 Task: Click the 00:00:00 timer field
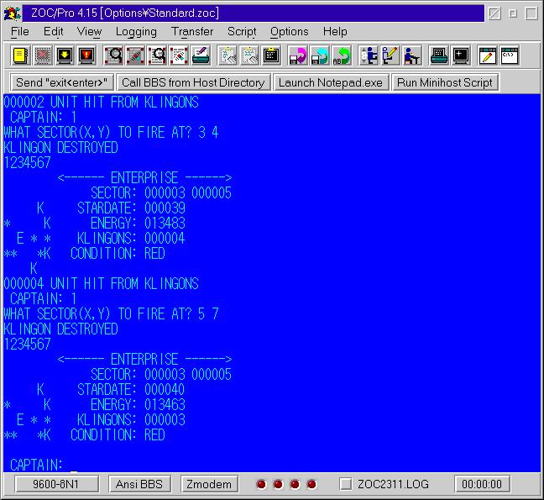482,484
